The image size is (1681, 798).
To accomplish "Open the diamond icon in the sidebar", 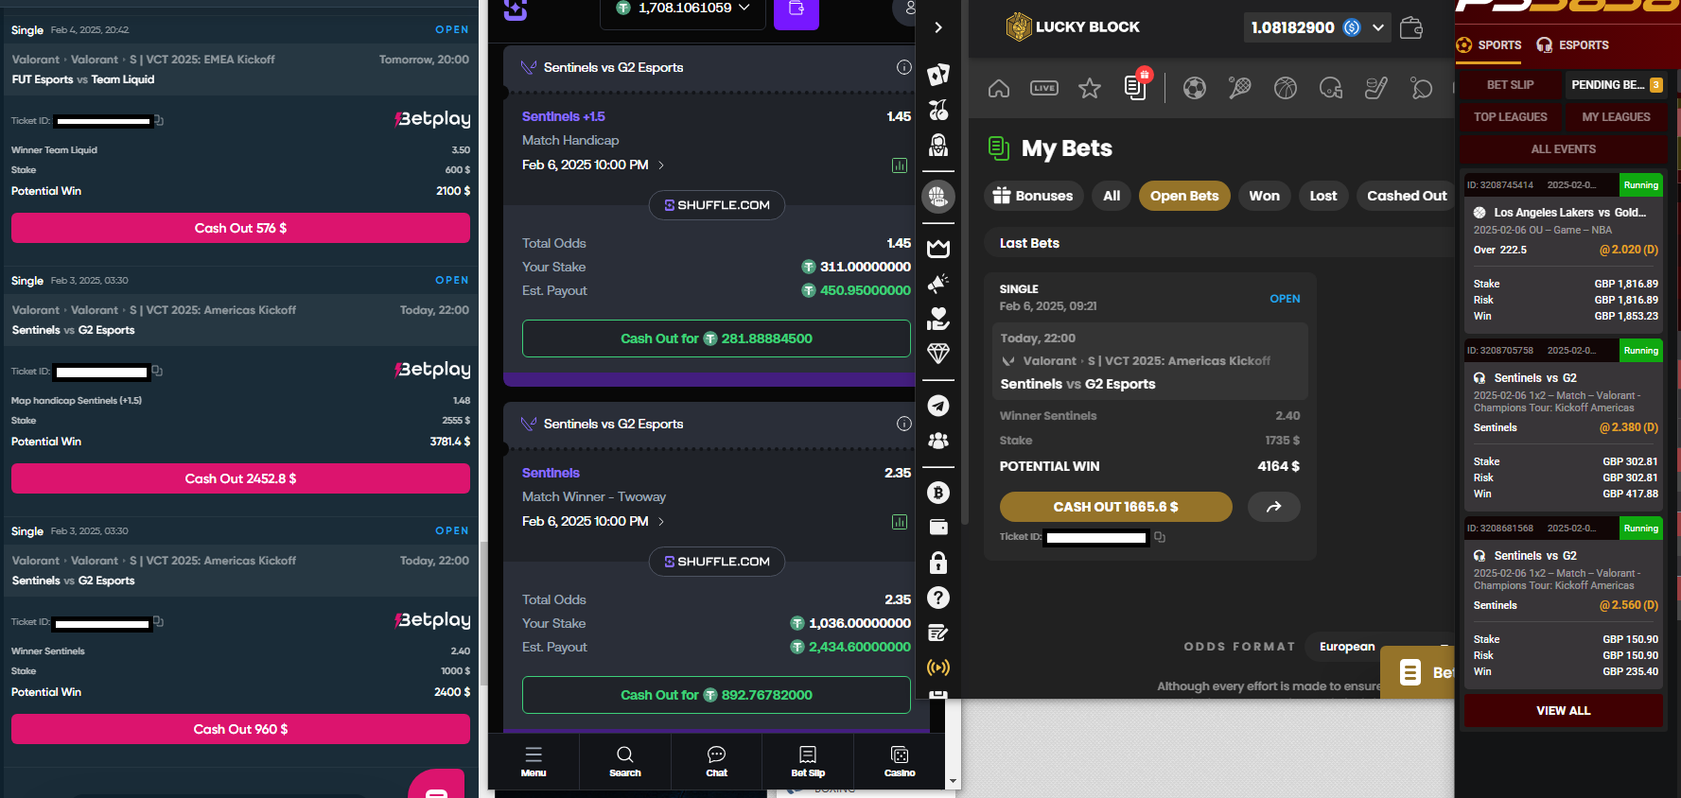I will (937, 354).
